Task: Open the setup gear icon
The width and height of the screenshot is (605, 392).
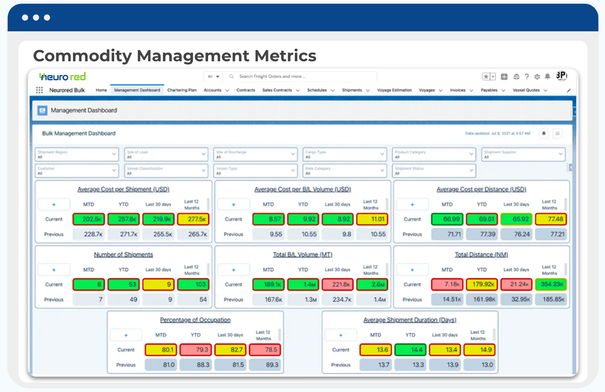Action: [x=537, y=77]
